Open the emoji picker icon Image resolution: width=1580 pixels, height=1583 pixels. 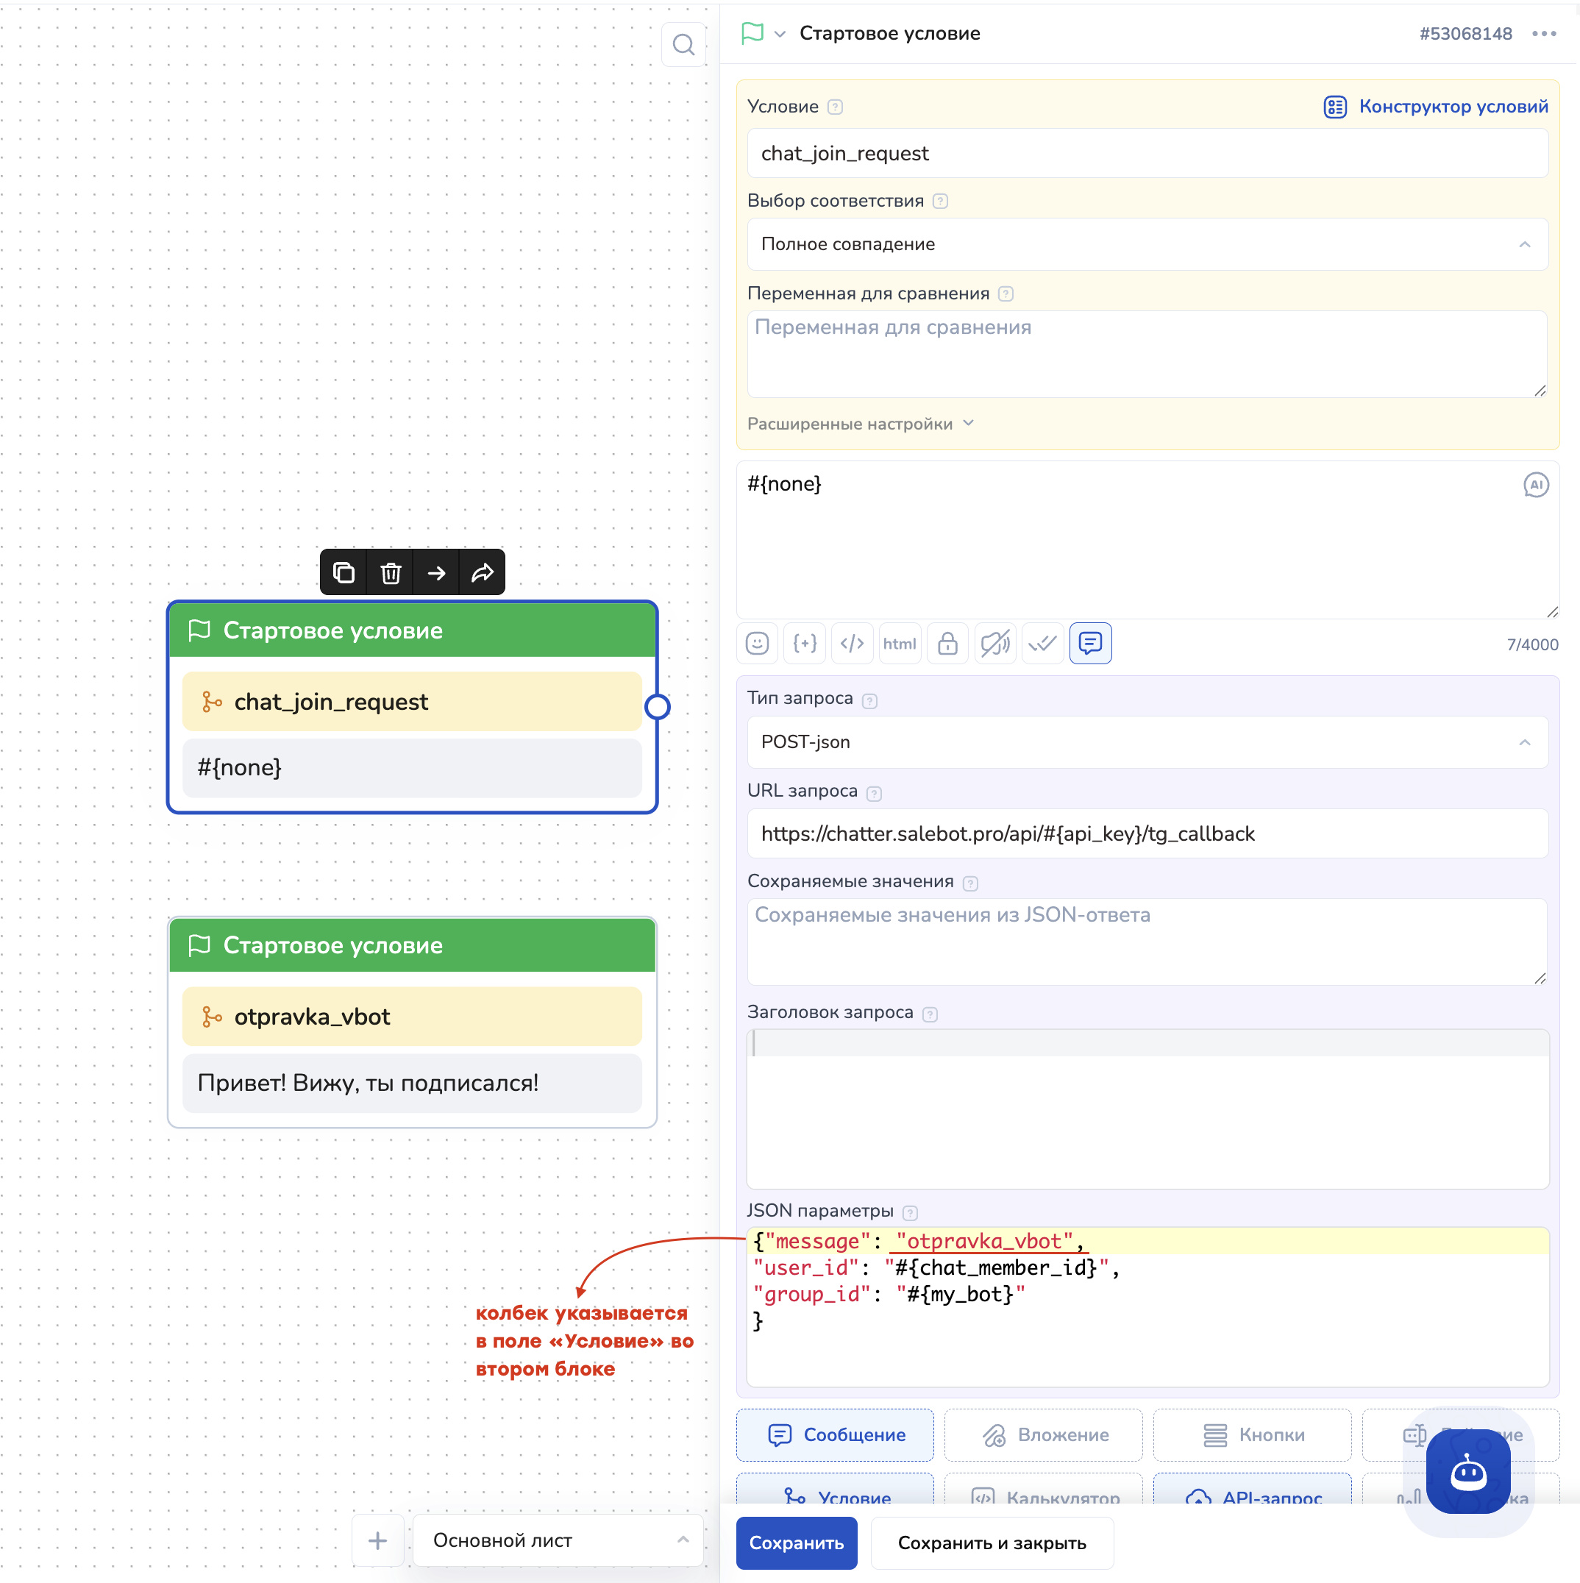coord(756,643)
